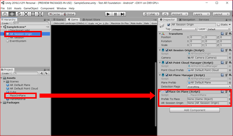Step forward one frame
Viewport: 233px width, 136px height.
click(x=122, y=14)
